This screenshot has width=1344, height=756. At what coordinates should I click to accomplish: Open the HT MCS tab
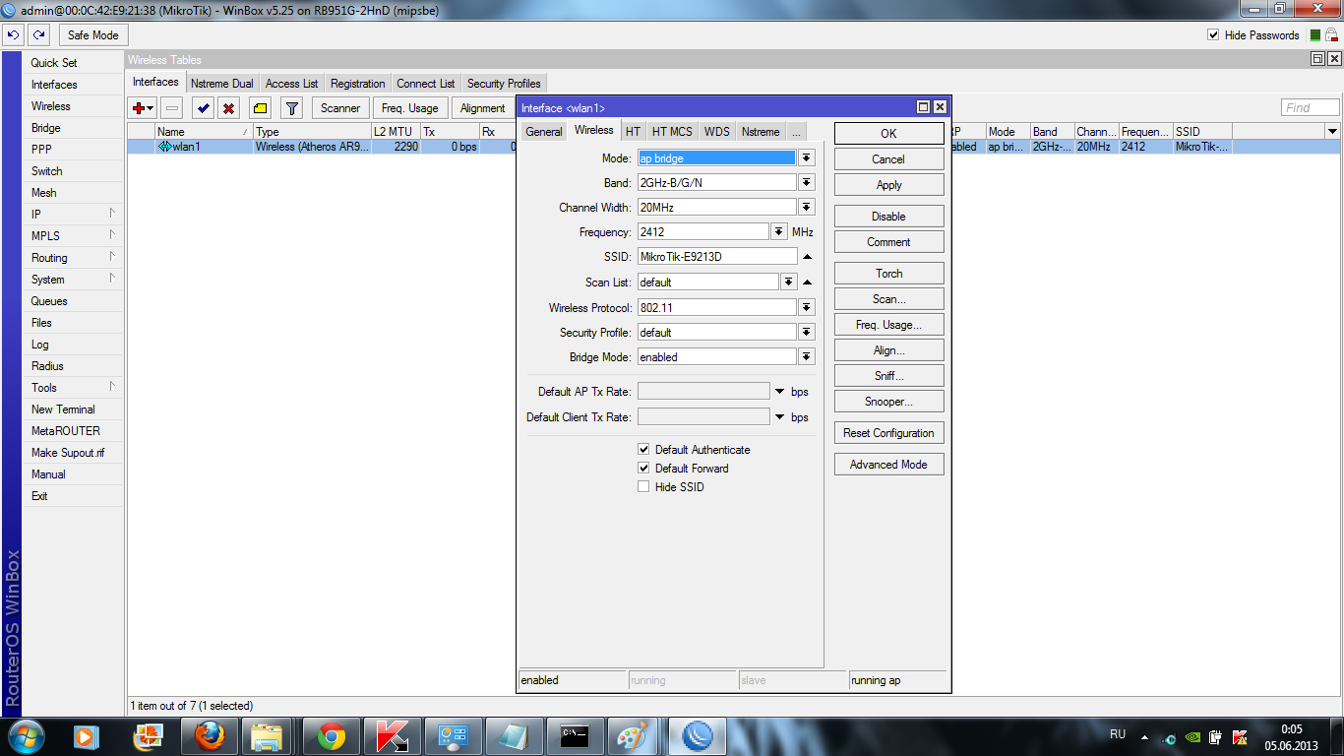pos(672,132)
